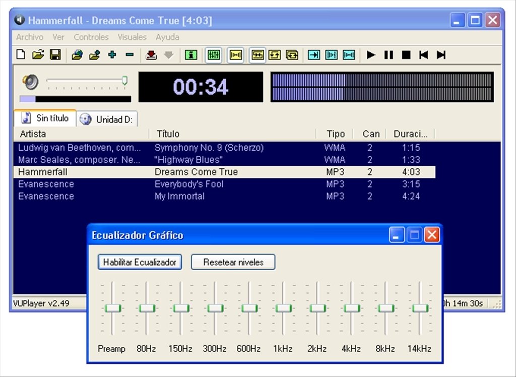
Task: Stop playback with the square Stop button
Action: point(406,54)
